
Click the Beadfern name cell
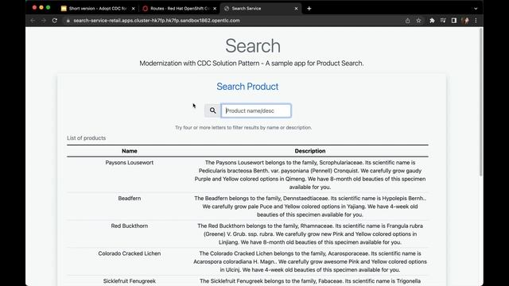tap(129, 198)
